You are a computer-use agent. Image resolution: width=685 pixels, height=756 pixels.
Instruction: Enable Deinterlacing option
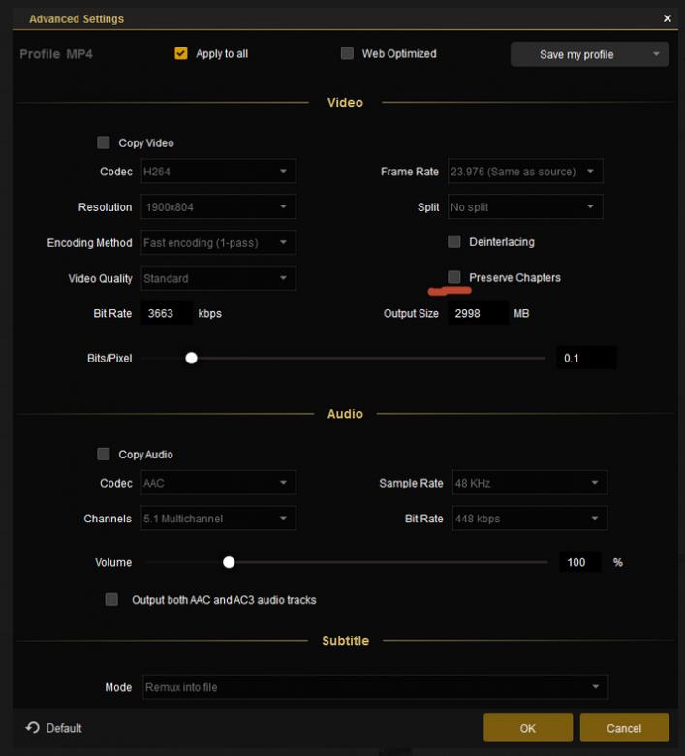454,241
